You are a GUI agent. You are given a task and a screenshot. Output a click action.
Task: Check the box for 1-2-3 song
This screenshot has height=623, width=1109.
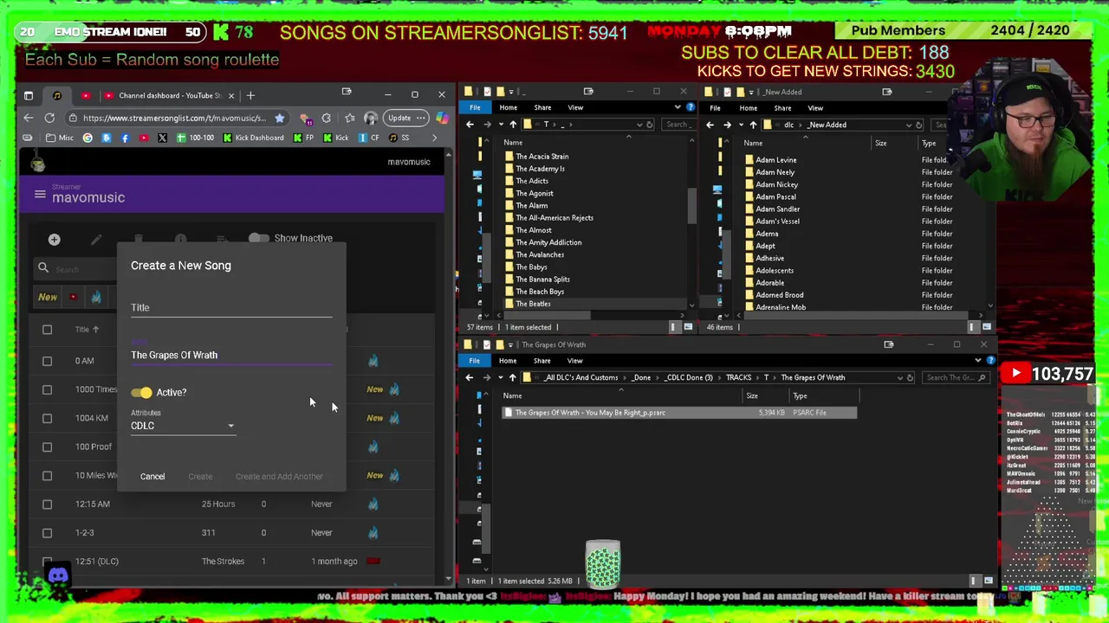48,532
